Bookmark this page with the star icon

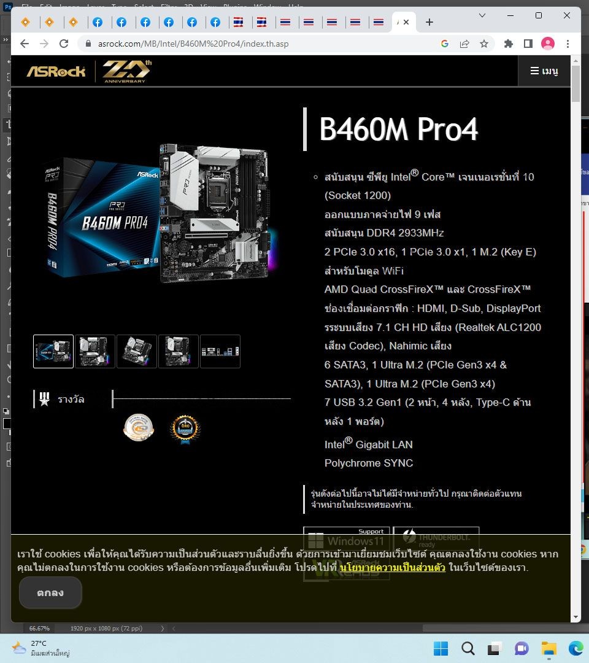(x=484, y=44)
